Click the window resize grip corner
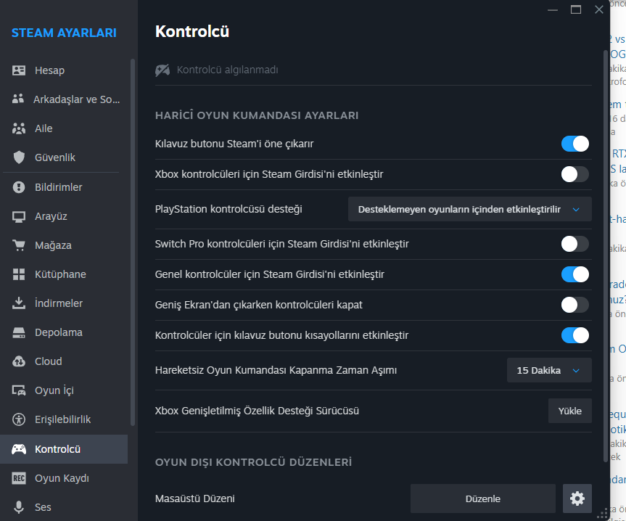This screenshot has height=521, width=626. point(602,514)
